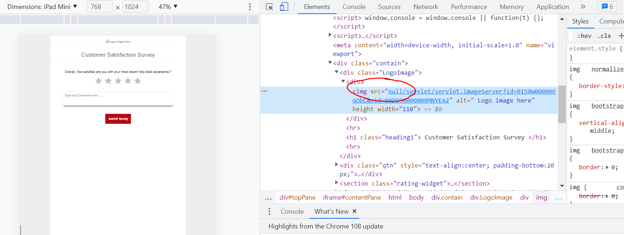This screenshot has width=624, height=235.
Task: Click the first rating star
Action: 99,81
